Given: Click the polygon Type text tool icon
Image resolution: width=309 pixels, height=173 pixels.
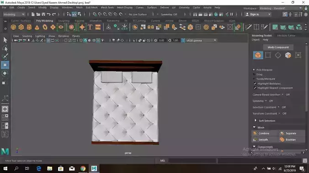Looking at the screenshot, I should coord(90,27).
